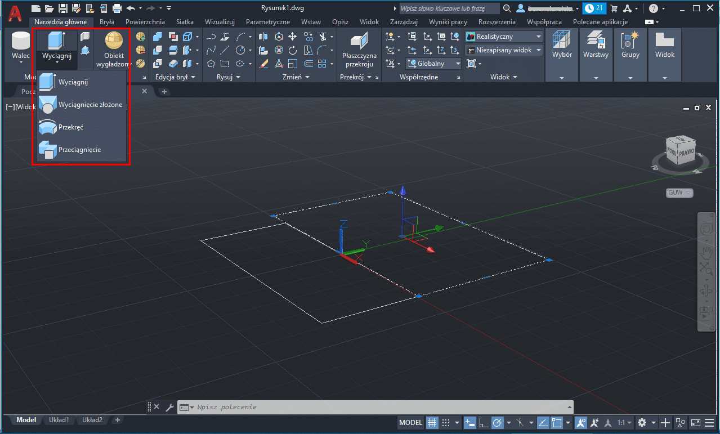Toggle Clean Screen in status bar
Image resolution: width=720 pixels, height=434 pixels.
696,422
